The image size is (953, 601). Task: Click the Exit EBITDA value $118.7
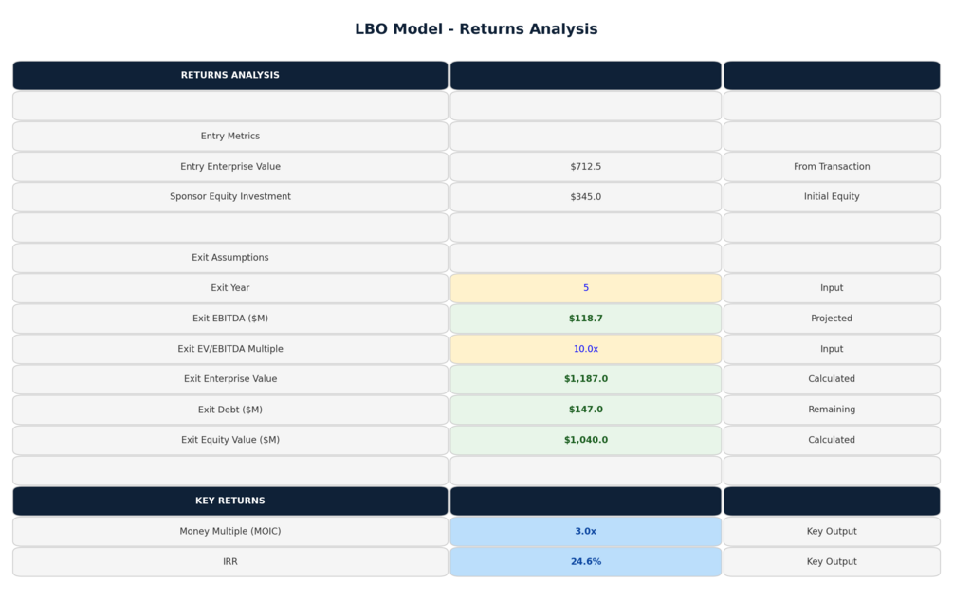[x=585, y=319]
